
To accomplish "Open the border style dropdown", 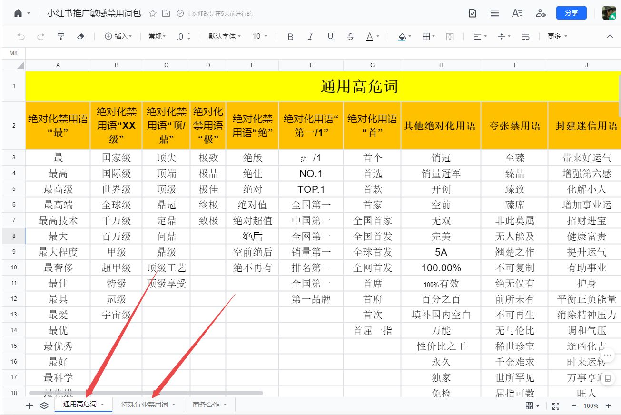I will pyautogui.click(x=427, y=36).
